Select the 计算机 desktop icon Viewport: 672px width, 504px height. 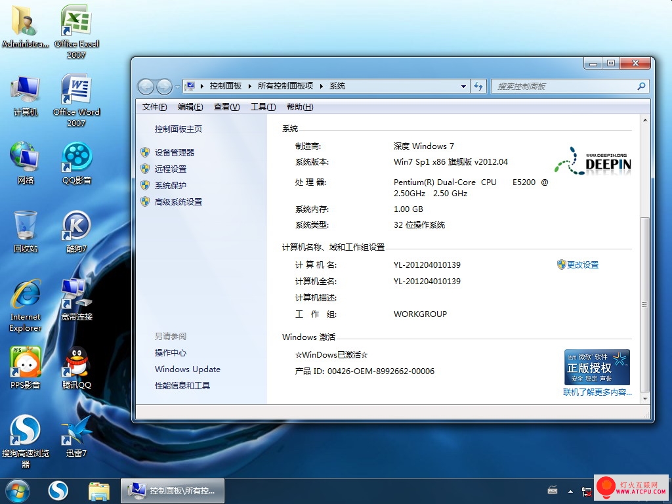coord(26,96)
